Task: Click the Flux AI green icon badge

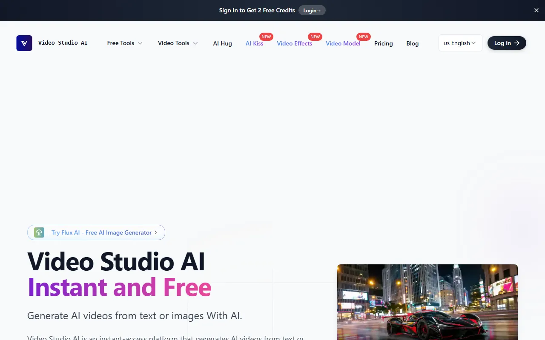Action: [x=39, y=232]
